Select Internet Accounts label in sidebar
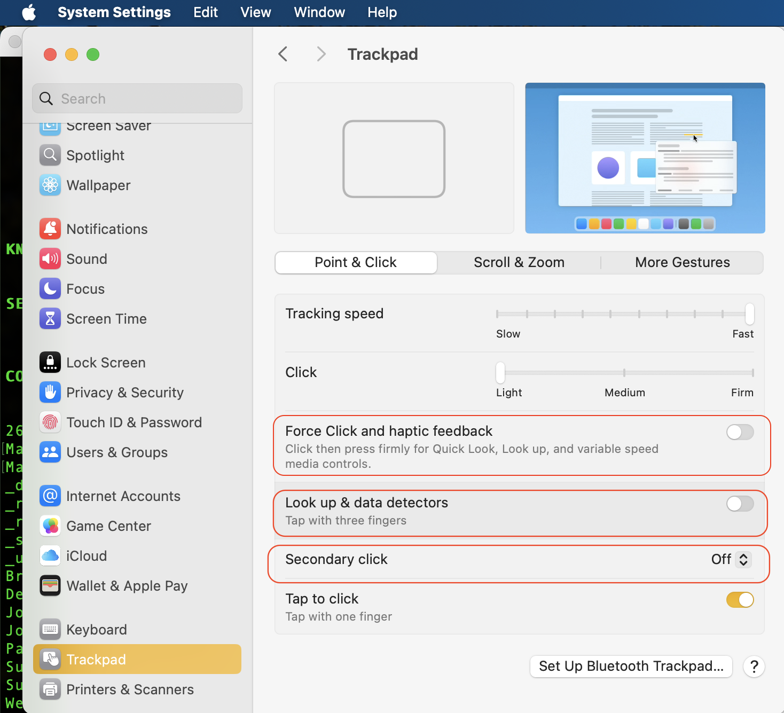Viewport: 784px width, 713px height. pos(123,496)
